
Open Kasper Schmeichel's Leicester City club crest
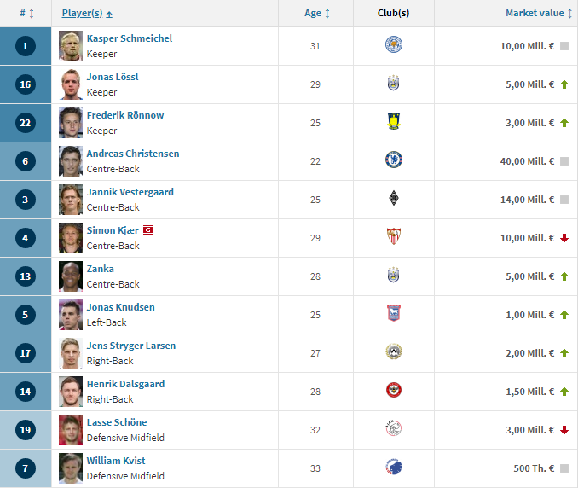393,44
